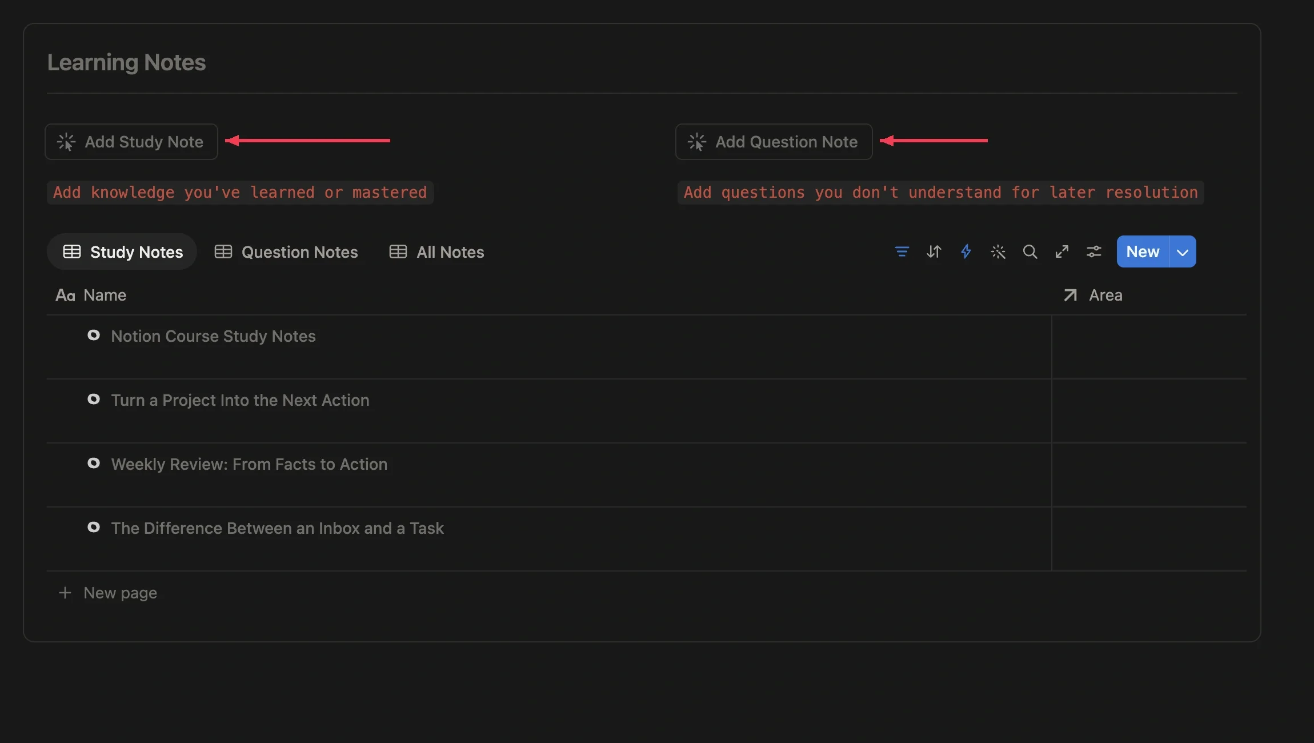
Task: Open The Difference Between an Inbox and a Task
Action: (x=277, y=528)
